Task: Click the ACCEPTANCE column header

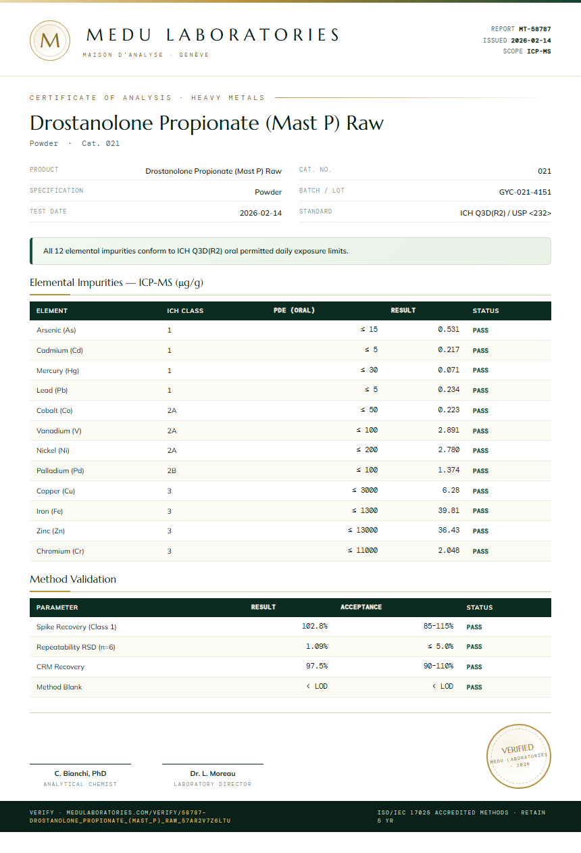Action: (x=361, y=607)
